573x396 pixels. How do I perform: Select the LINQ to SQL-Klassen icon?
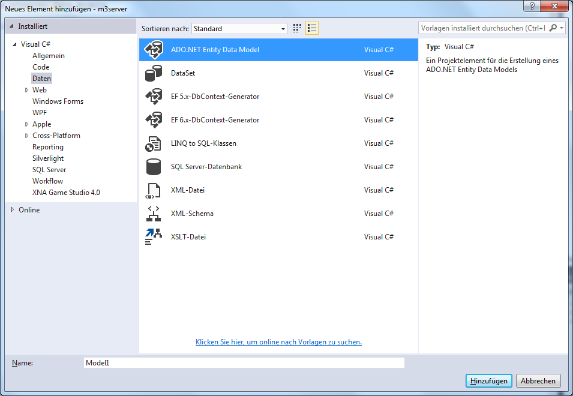click(154, 143)
